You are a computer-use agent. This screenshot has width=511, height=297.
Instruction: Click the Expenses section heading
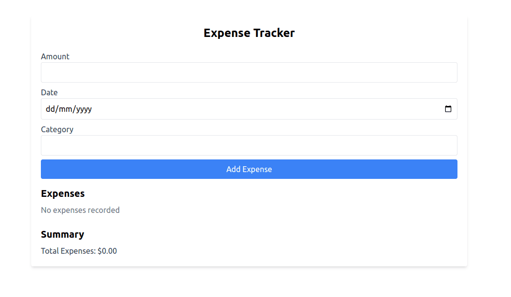click(x=63, y=193)
